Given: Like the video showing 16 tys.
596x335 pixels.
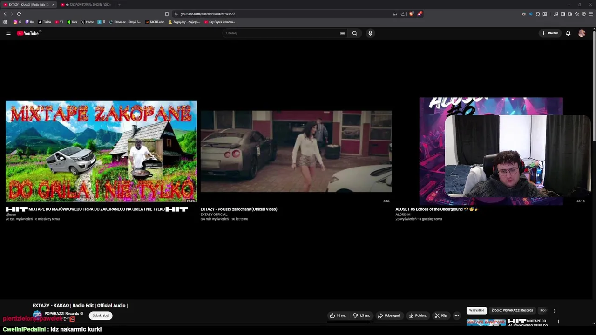Looking at the screenshot, I should pyautogui.click(x=338, y=315).
